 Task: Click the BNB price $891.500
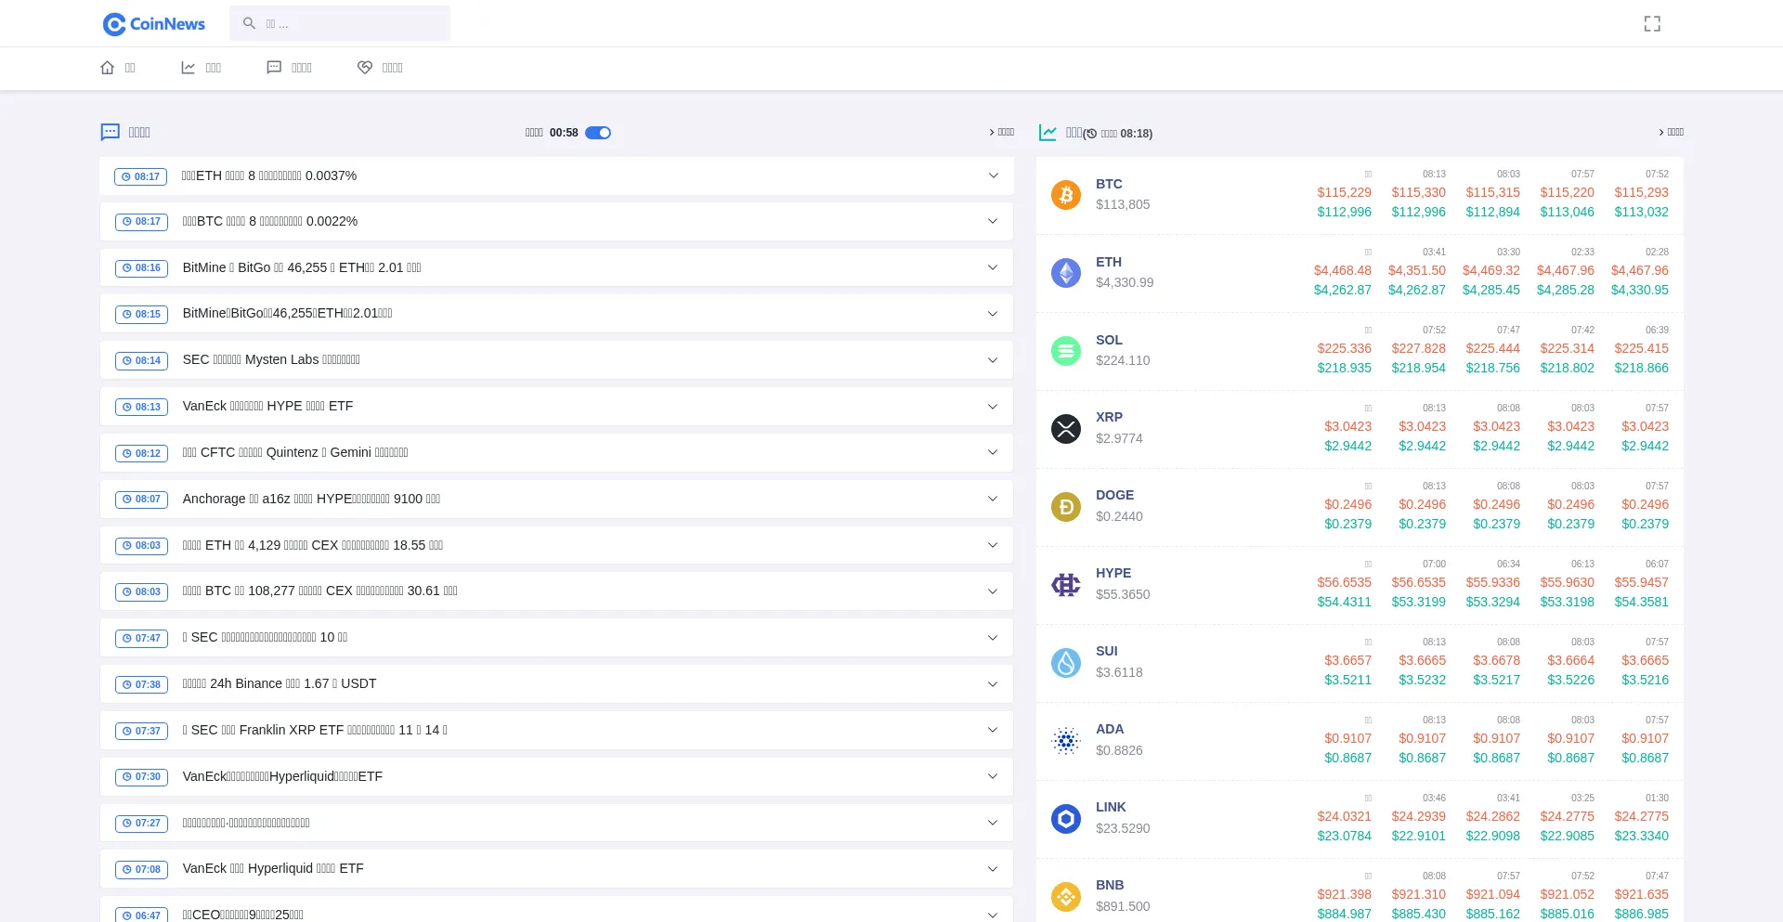click(x=1123, y=906)
